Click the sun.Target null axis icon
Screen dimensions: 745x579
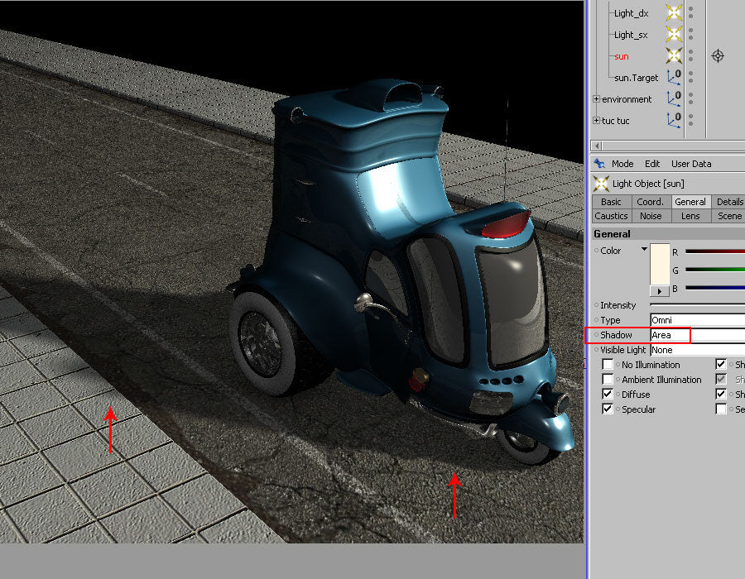(x=673, y=78)
